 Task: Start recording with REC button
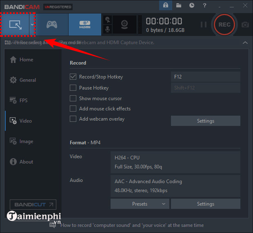tap(224, 25)
